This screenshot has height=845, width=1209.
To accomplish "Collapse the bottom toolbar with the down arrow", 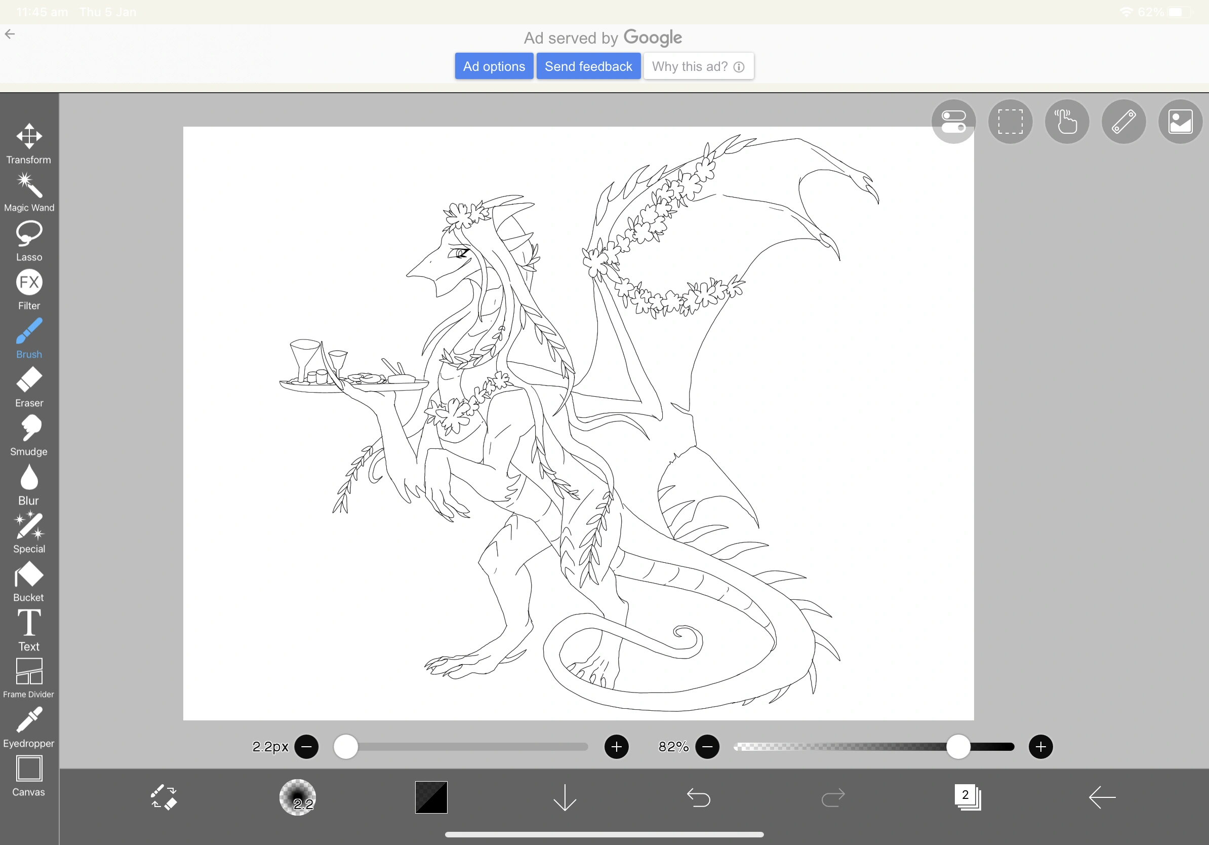I will coord(565,797).
